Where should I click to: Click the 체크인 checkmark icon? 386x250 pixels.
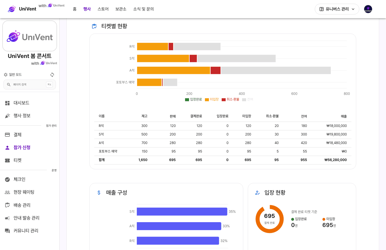click(x=7, y=180)
